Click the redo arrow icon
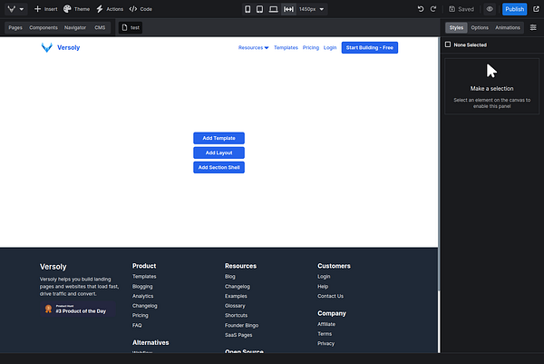 pos(433,9)
